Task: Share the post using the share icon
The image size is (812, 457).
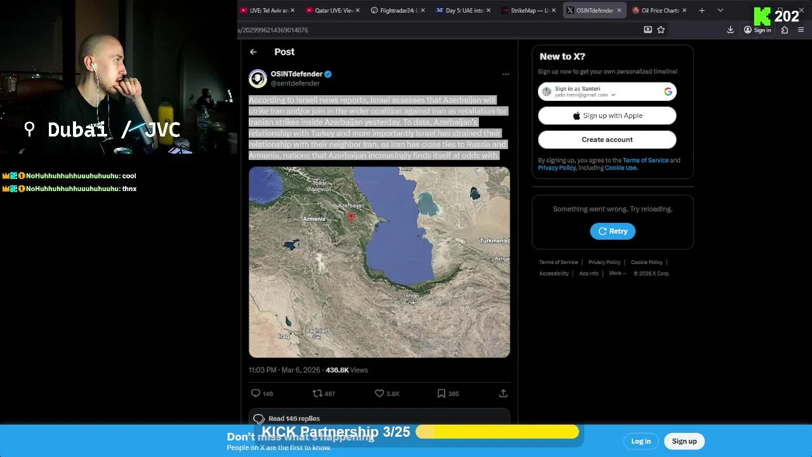Action: point(503,394)
